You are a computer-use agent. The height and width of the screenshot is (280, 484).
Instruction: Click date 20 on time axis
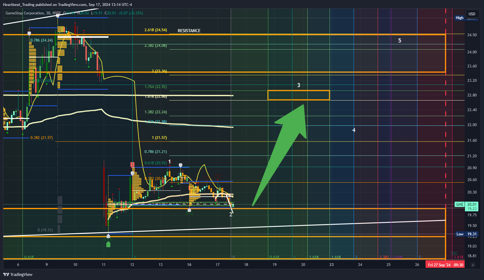point(303,265)
